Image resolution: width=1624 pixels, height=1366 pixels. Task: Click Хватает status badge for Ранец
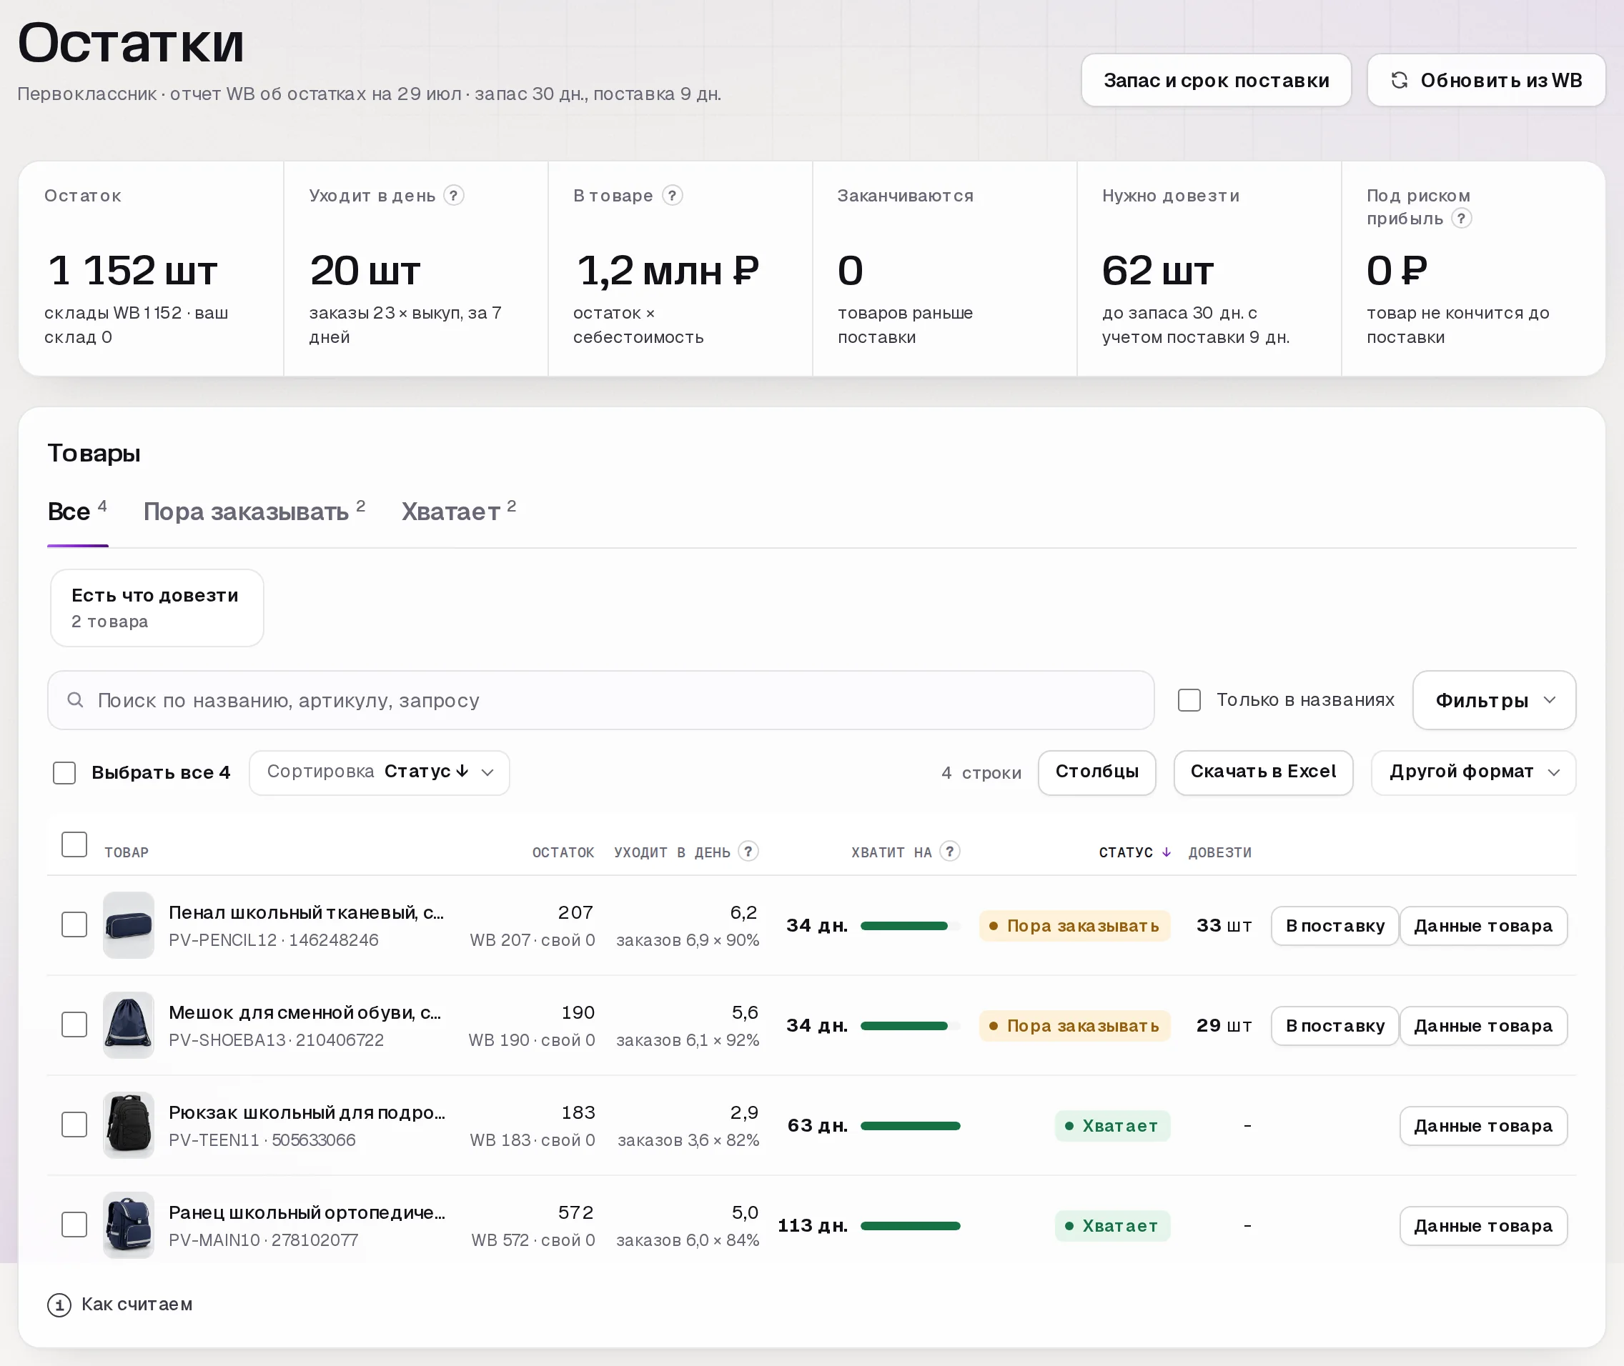(x=1111, y=1225)
